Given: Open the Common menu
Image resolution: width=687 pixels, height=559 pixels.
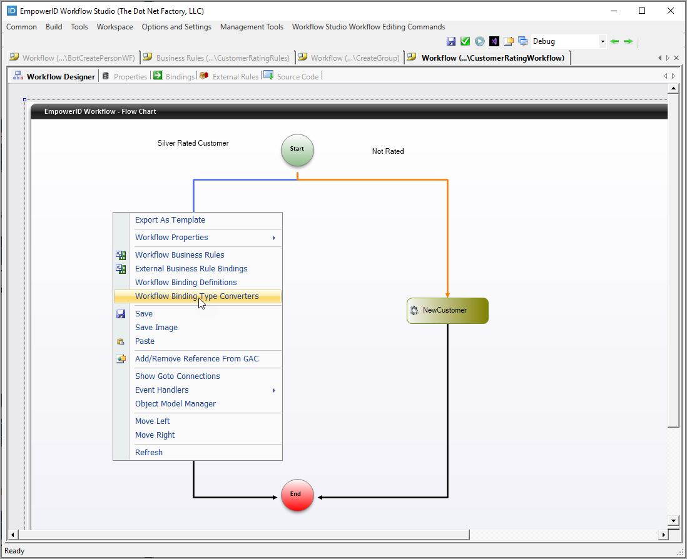Looking at the screenshot, I should coord(21,27).
